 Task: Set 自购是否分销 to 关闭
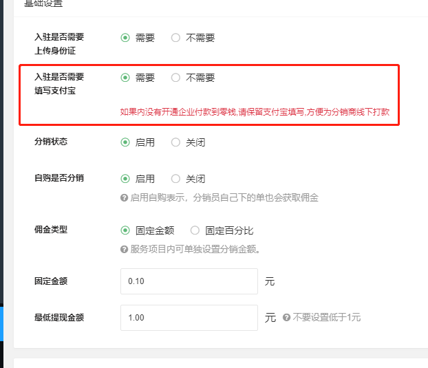click(175, 179)
